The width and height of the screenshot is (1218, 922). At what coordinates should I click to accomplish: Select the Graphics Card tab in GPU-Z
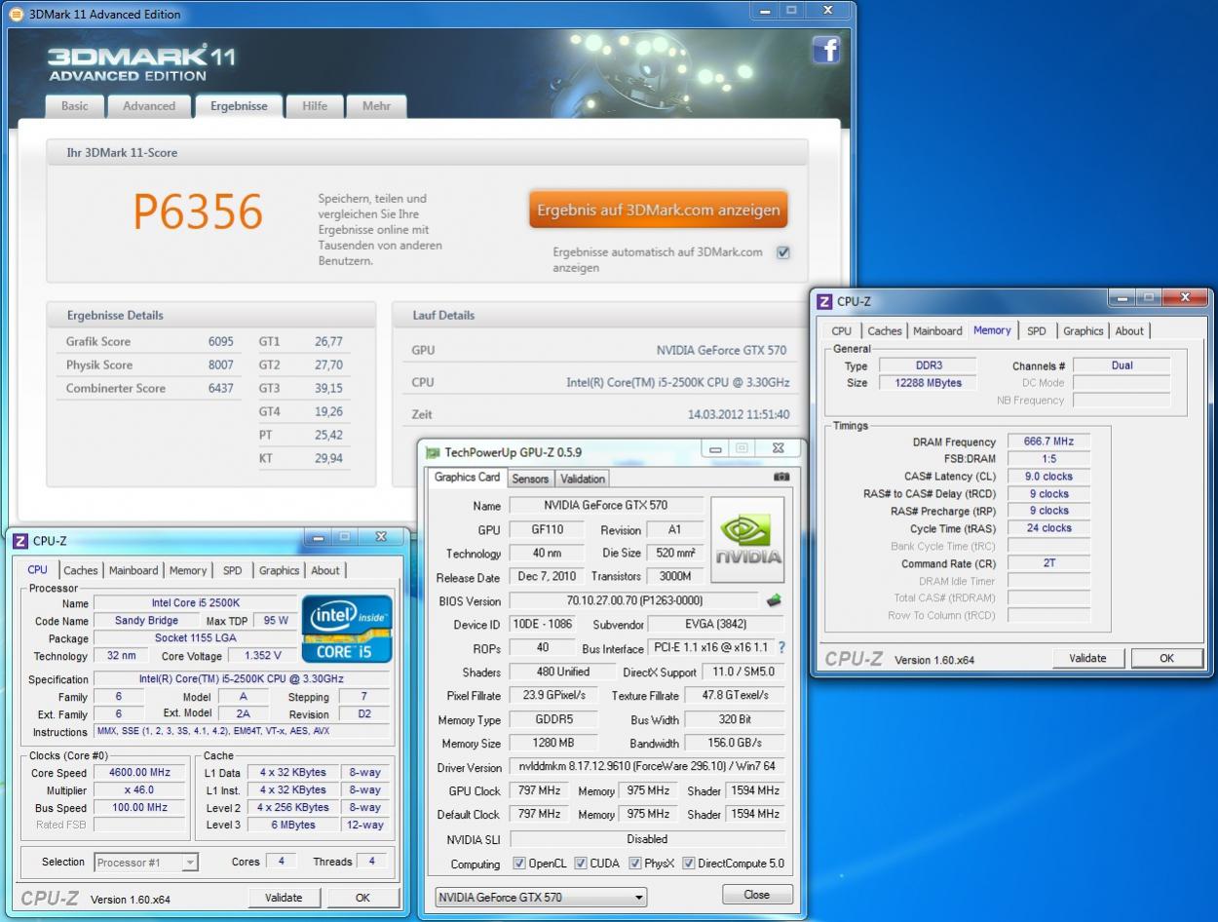click(x=467, y=477)
